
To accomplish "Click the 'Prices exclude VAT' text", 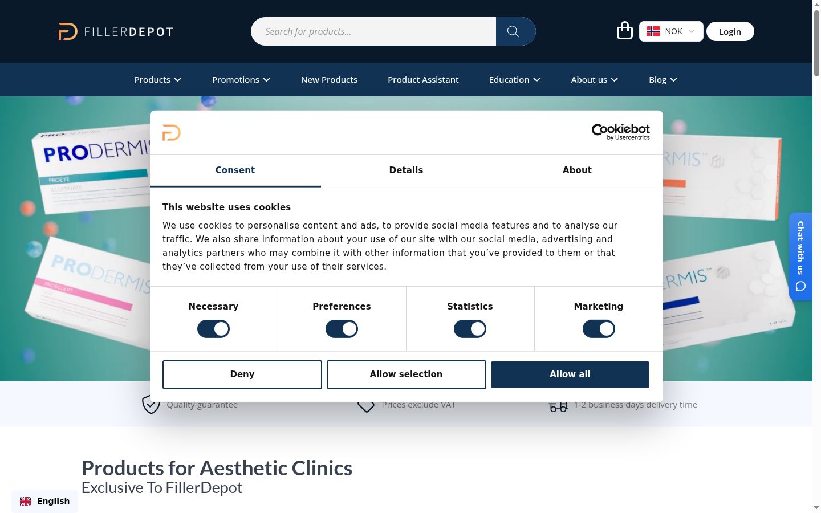I will [418, 405].
